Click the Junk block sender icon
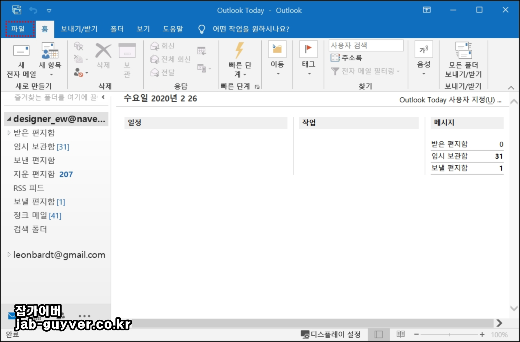The image size is (520, 342). [x=78, y=72]
